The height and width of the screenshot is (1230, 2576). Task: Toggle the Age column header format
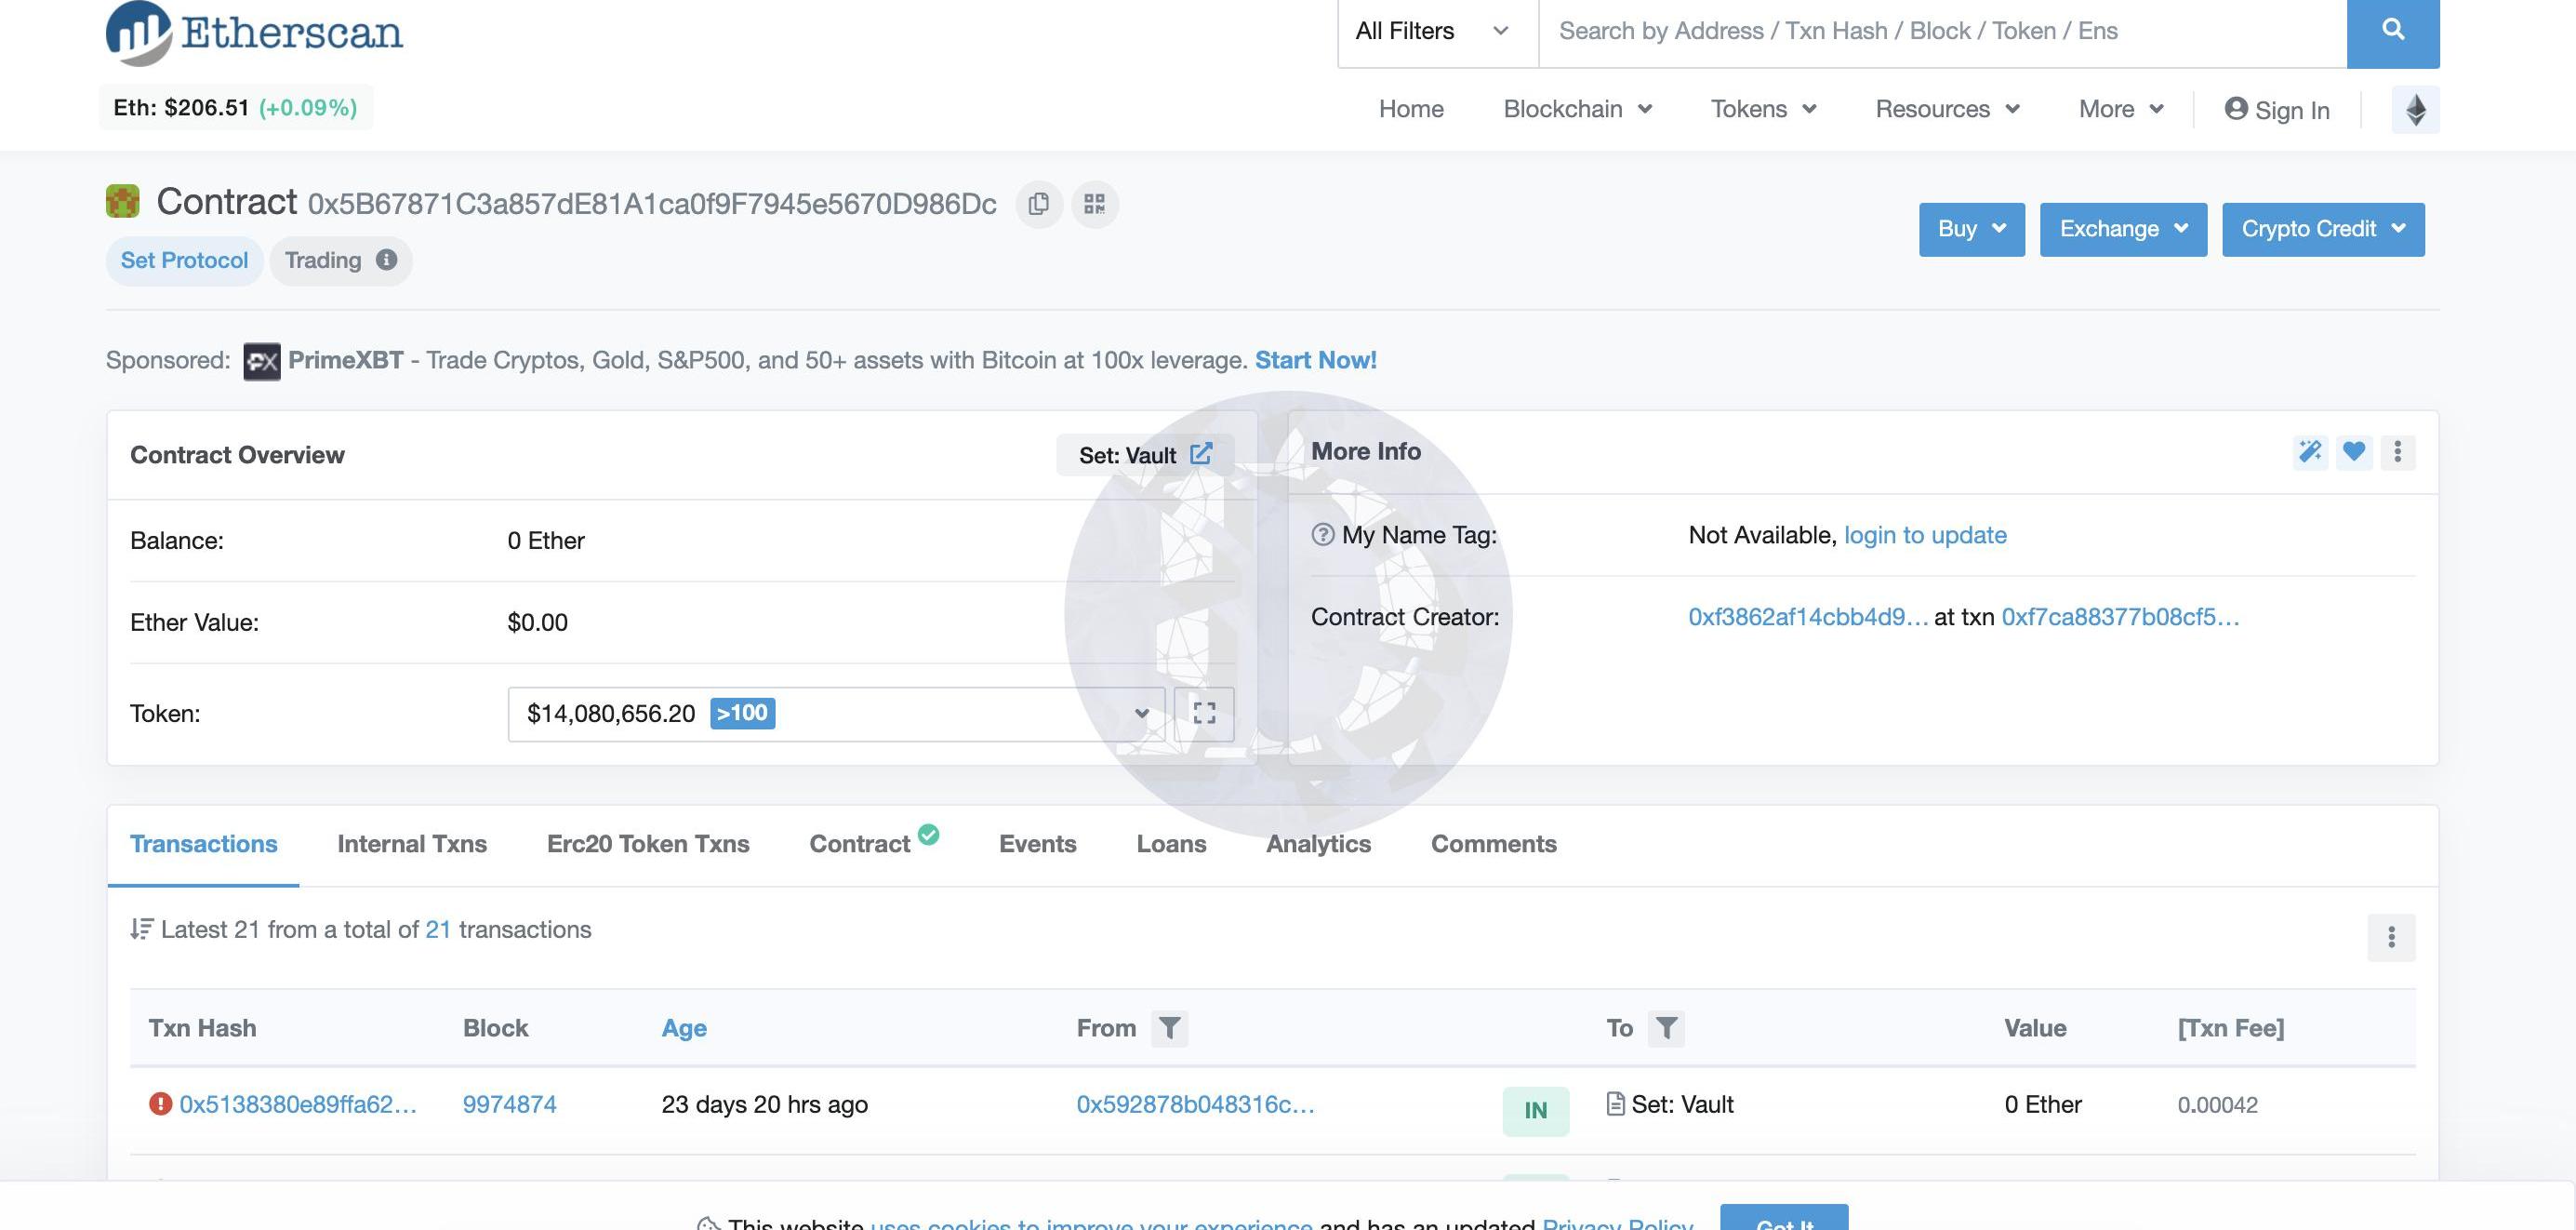[x=684, y=1028]
